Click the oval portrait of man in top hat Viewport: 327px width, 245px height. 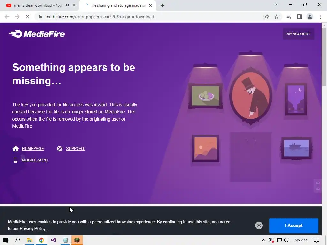[x=250, y=96]
